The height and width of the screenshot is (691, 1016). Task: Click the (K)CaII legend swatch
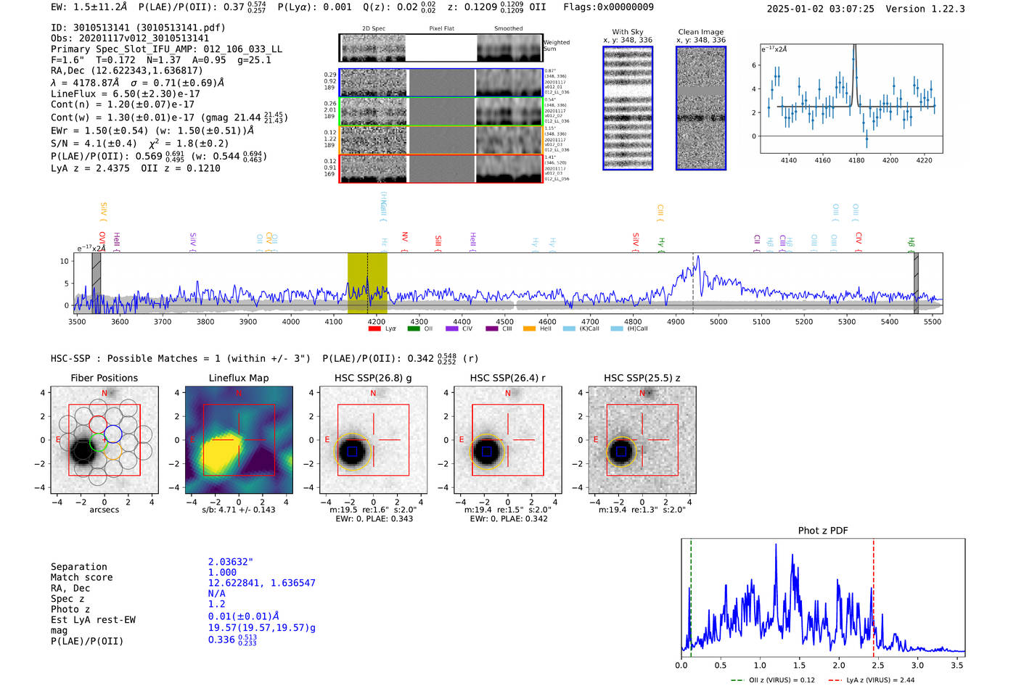point(568,328)
